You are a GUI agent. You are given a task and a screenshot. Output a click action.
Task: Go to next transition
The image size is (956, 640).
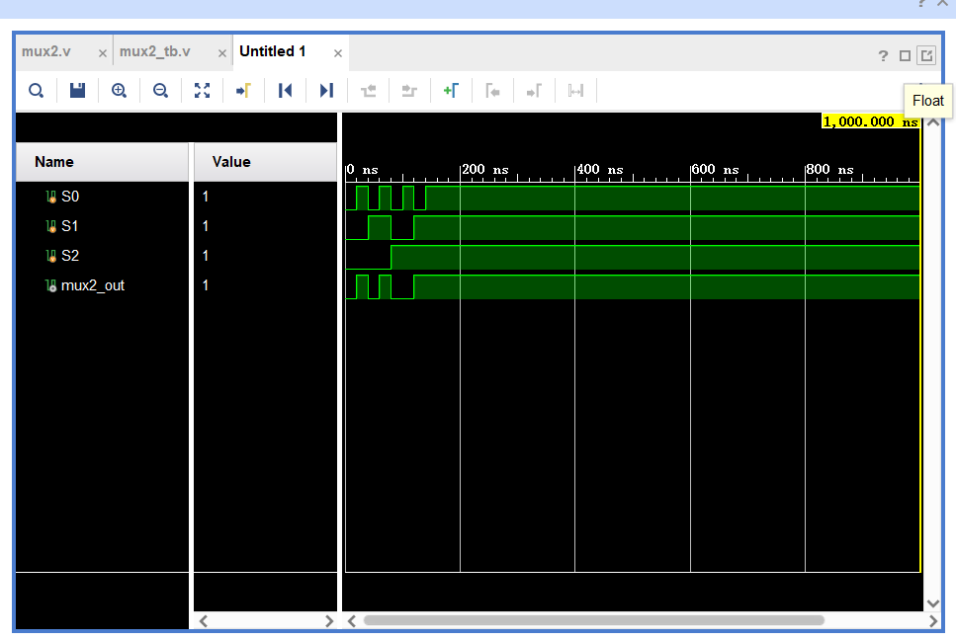click(409, 91)
